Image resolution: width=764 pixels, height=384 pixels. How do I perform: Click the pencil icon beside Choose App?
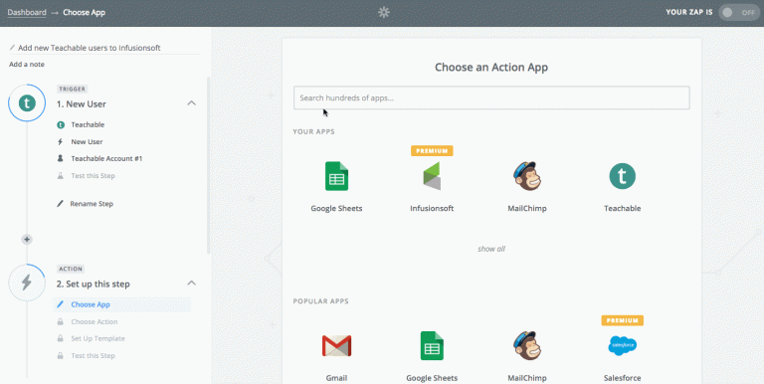coord(61,304)
